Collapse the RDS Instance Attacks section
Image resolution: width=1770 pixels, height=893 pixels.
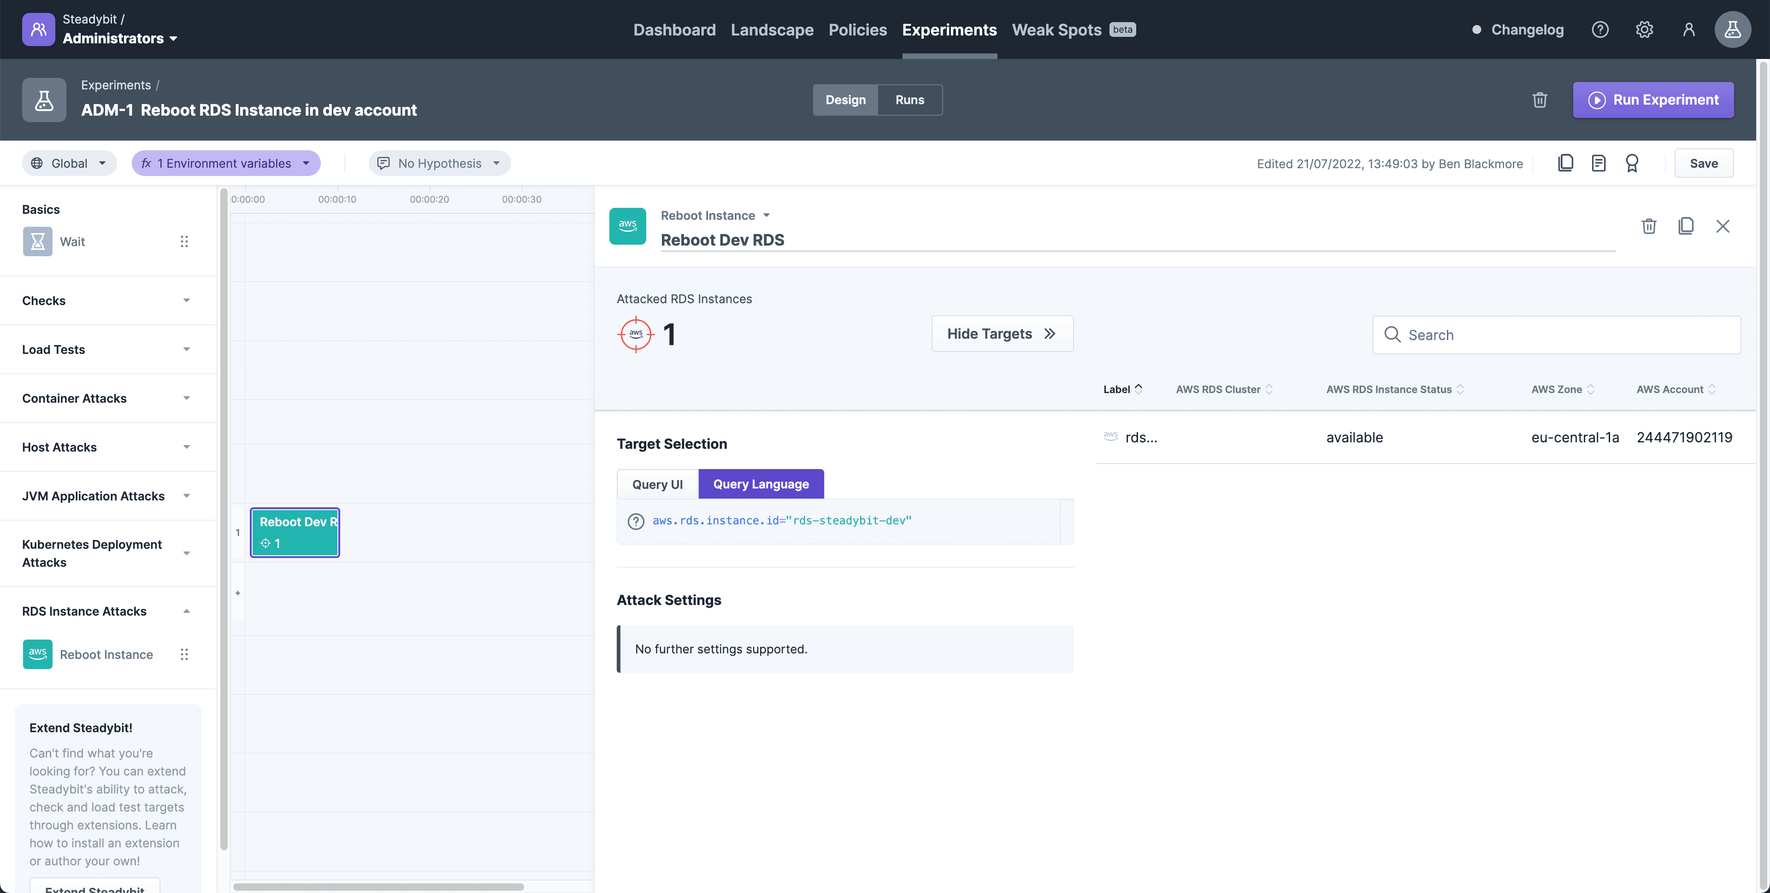point(185,611)
